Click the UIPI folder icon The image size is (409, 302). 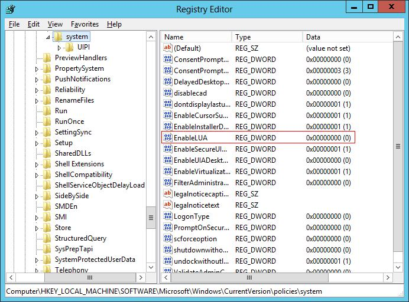coord(70,47)
